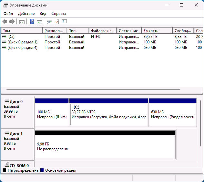Close the Disk Management window
The width and height of the screenshot is (204, 182).
click(196, 5)
